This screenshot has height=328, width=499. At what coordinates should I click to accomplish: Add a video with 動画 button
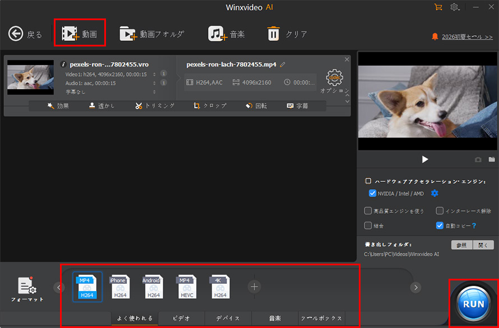[79, 34]
